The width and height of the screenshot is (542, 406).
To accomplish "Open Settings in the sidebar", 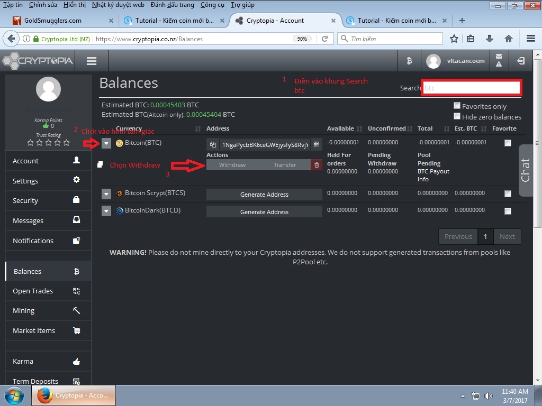I will pyautogui.click(x=48, y=181).
